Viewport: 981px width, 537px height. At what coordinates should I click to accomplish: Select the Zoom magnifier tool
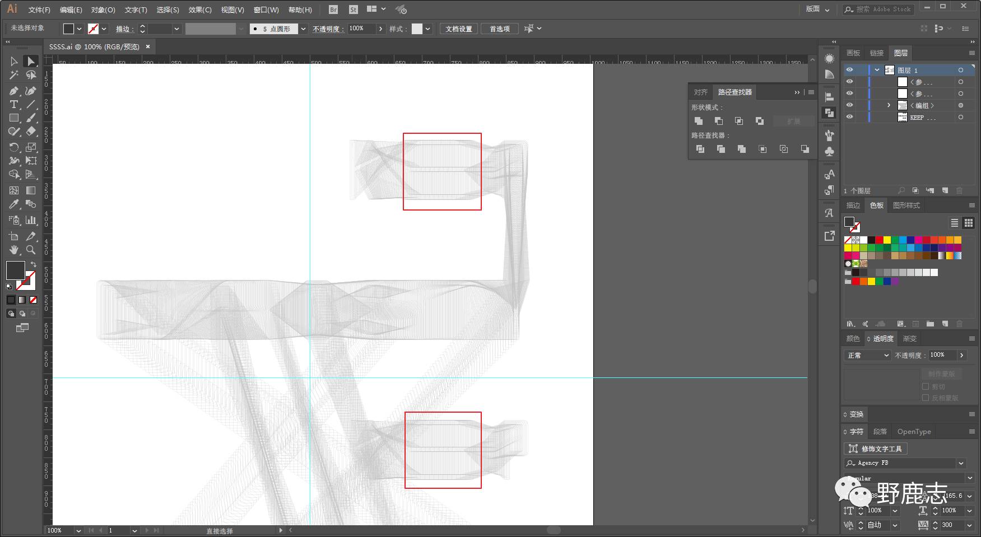pyautogui.click(x=31, y=250)
